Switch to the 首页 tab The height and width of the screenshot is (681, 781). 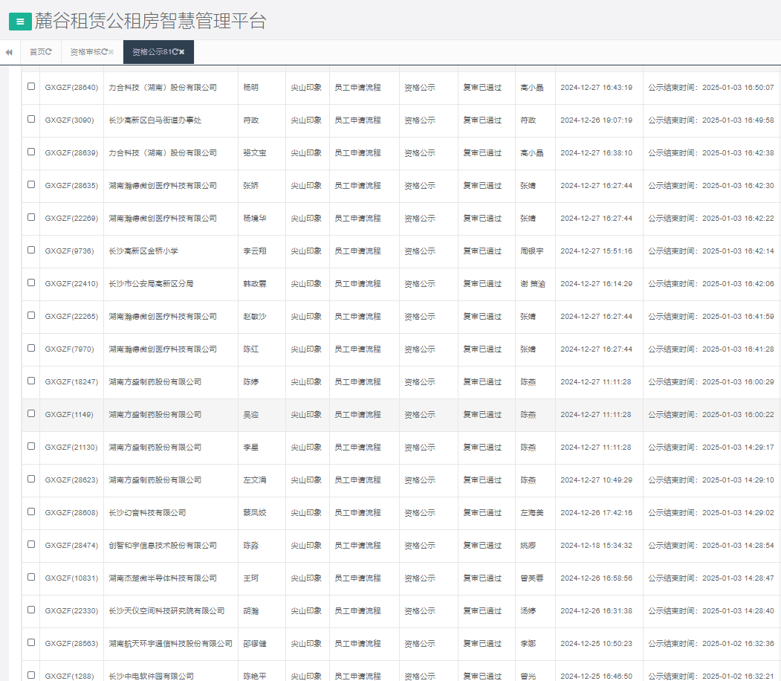(36, 52)
